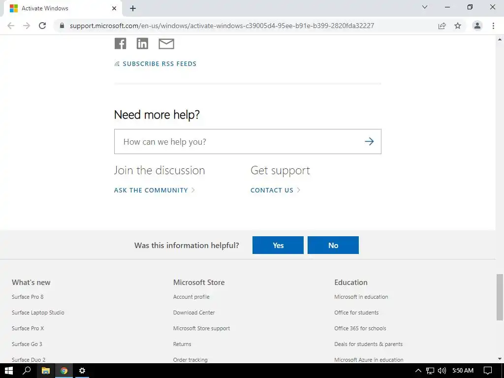Image resolution: width=504 pixels, height=378 pixels.
Task: Open the Surface Go 3 link
Action: pos(27,344)
